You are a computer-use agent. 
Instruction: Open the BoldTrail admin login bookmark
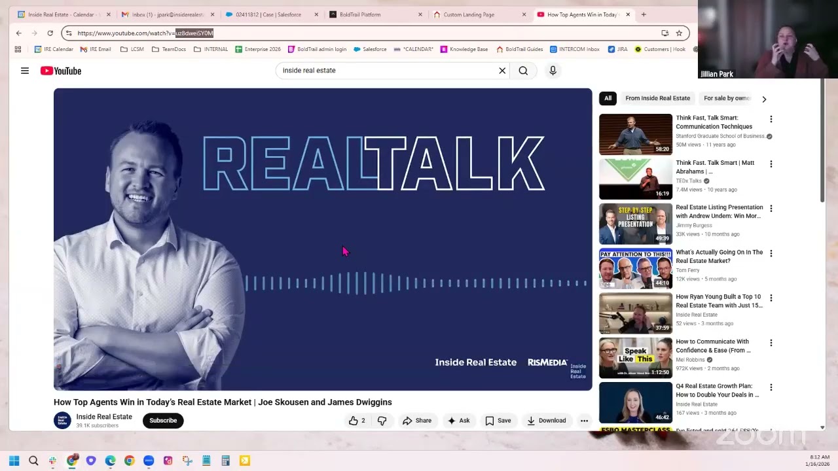click(317, 49)
